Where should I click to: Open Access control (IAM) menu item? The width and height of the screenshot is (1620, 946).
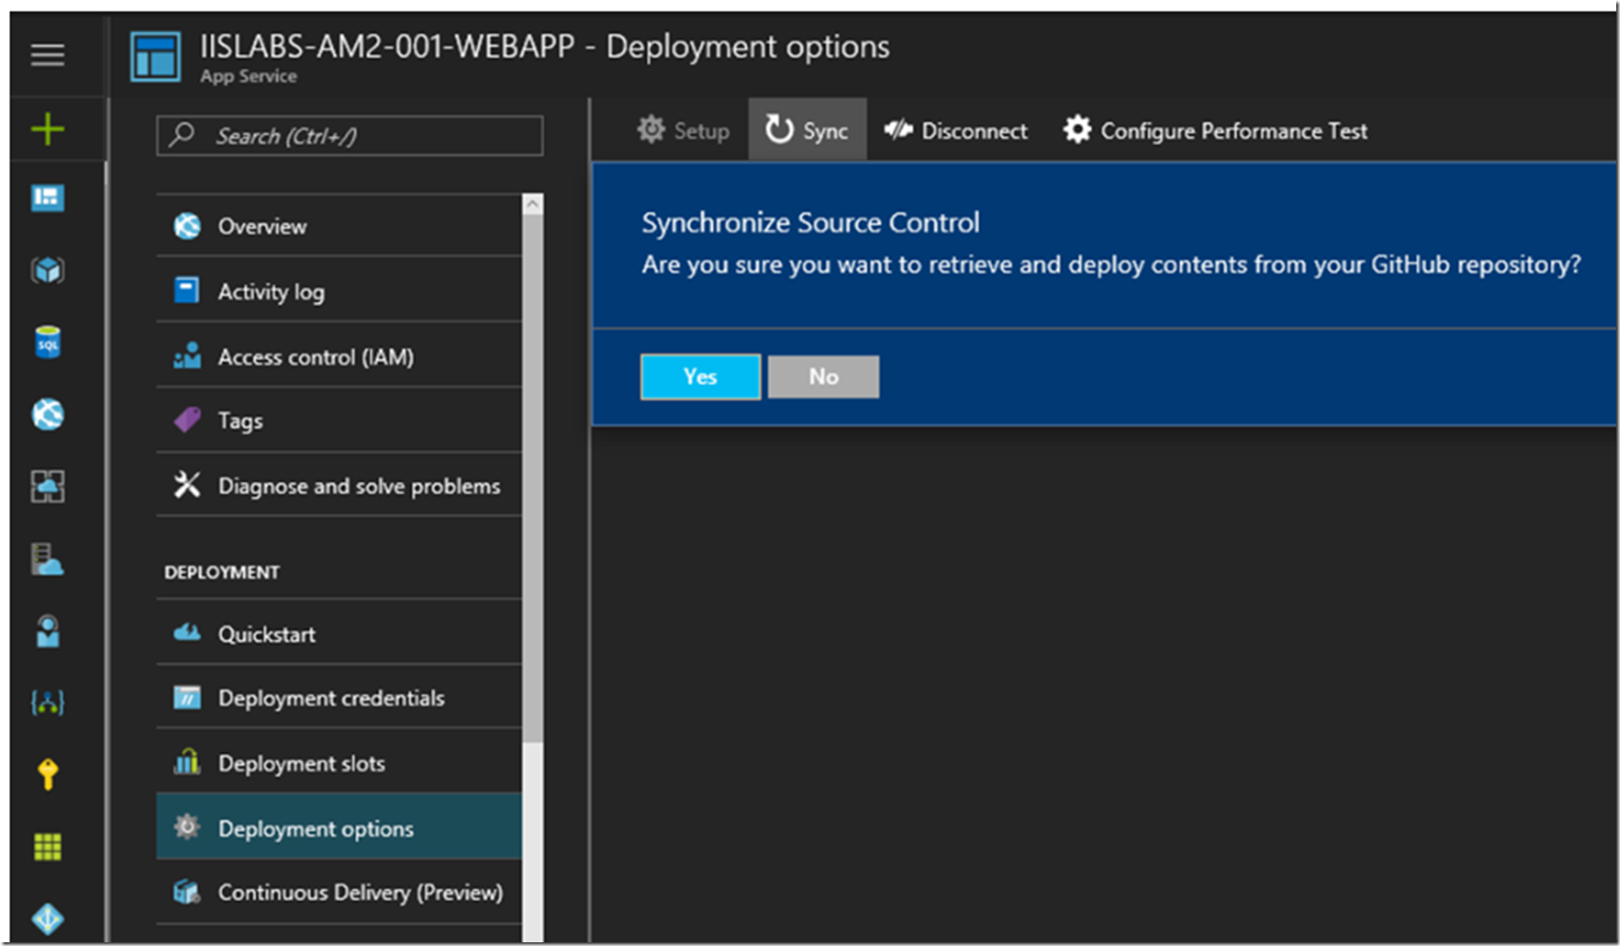tap(339, 356)
